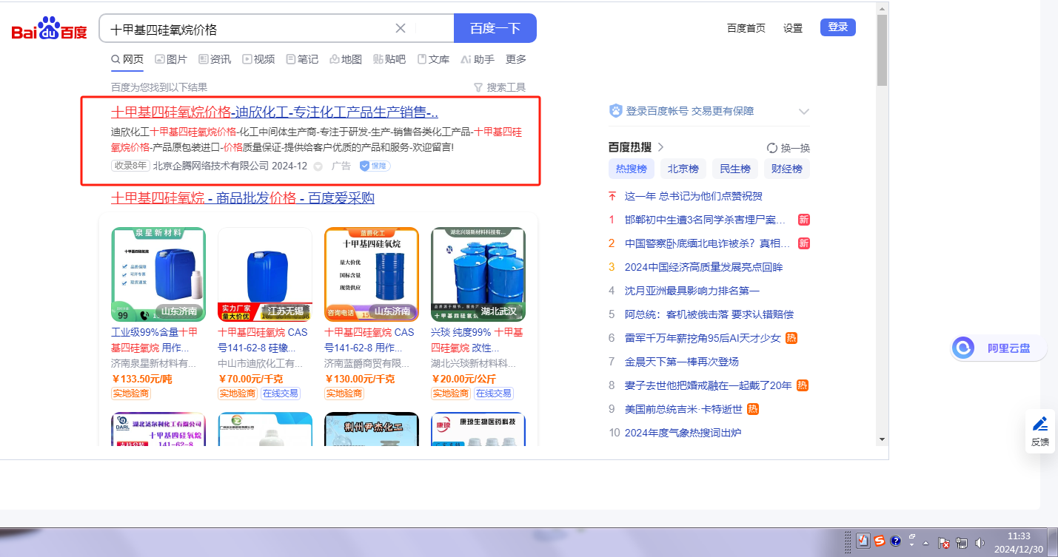
Task: Click the volume speaker tray icon
Action: coord(980,542)
